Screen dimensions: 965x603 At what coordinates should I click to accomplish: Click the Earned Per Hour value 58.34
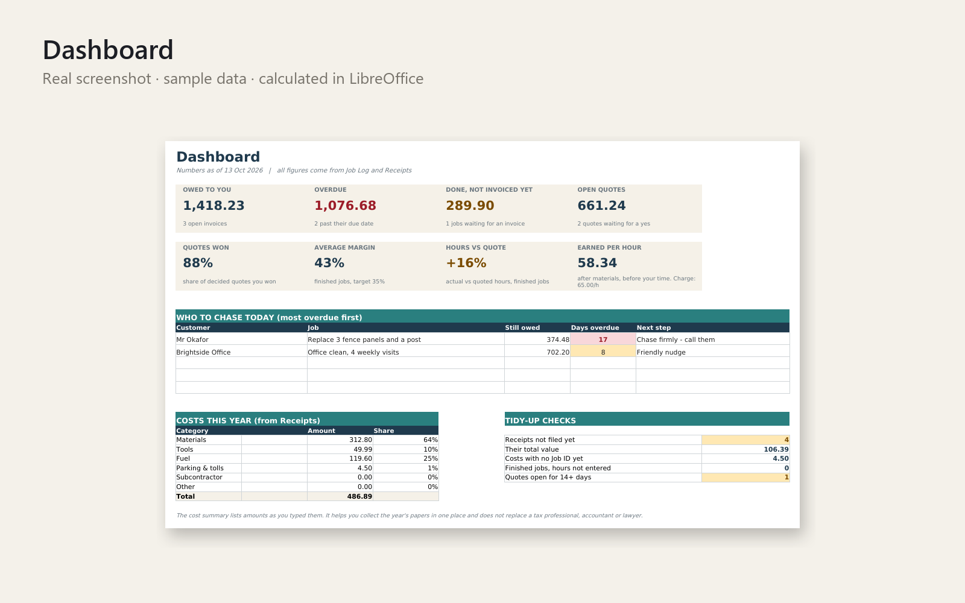597,263
